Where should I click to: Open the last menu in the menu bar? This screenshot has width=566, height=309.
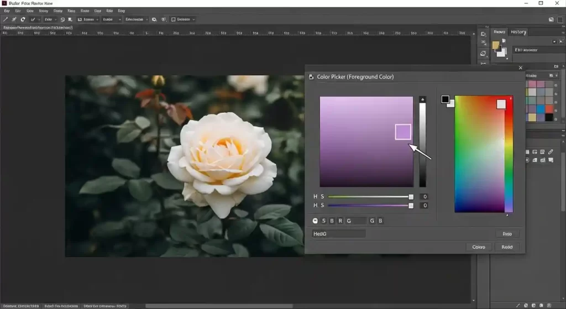pos(121,11)
